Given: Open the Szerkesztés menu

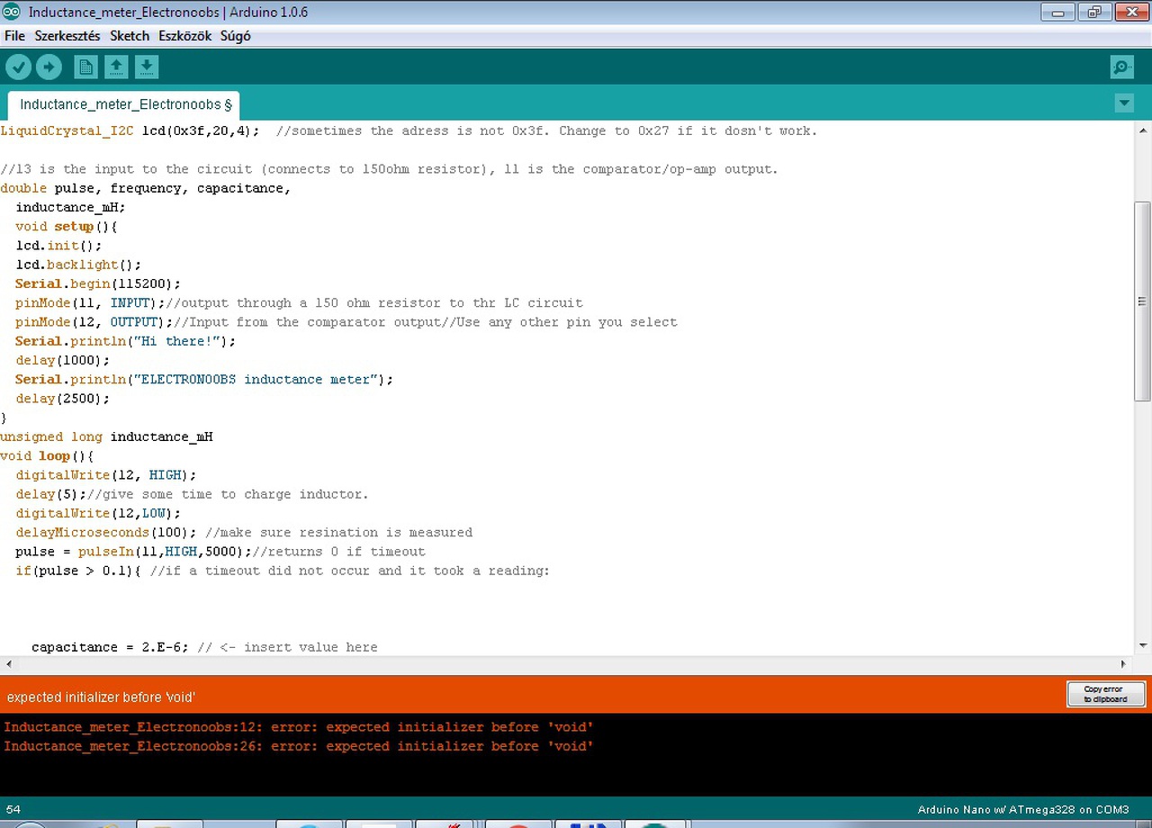Looking at the screenshot, I should (67, 36).
